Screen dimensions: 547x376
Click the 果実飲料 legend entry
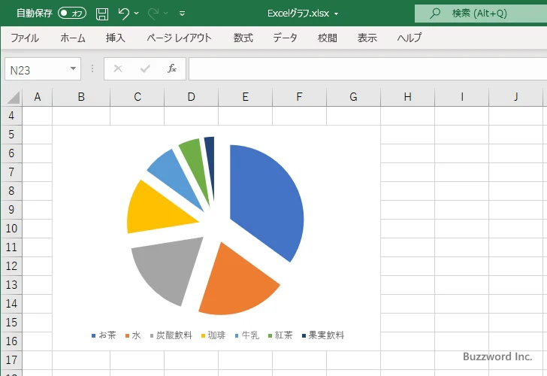click(x=323, y=335)
